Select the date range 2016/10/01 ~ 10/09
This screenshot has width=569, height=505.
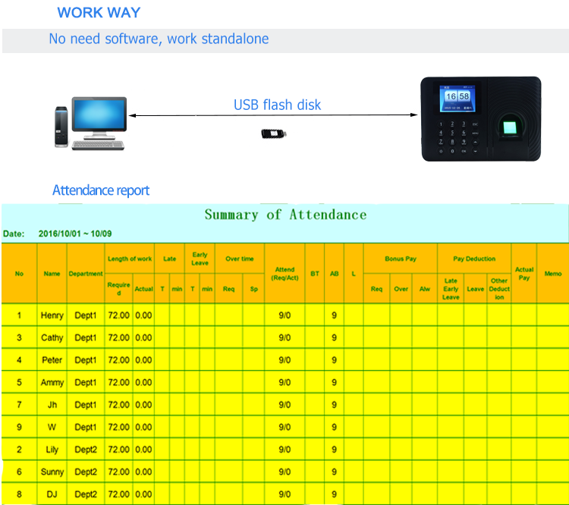(74, 234)
